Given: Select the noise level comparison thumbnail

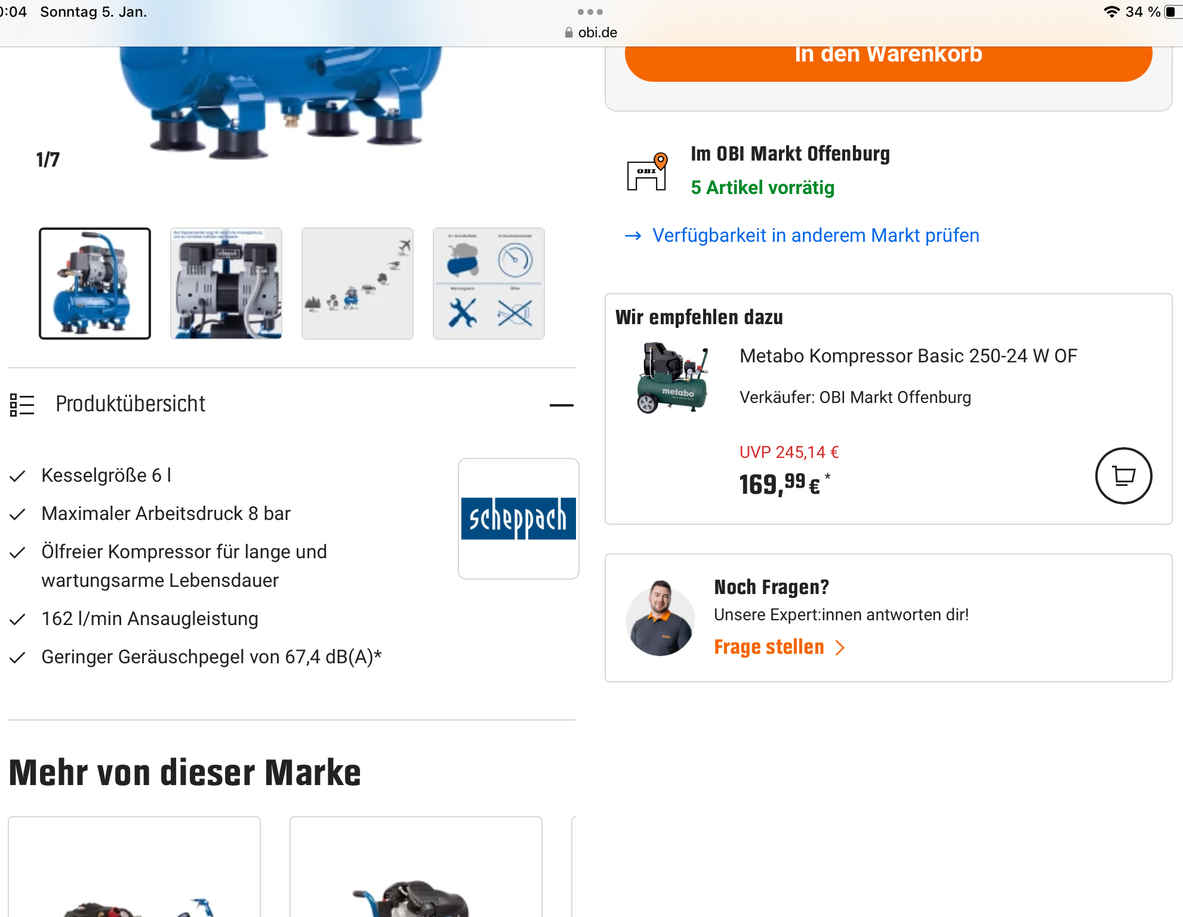Looking at the screenshot, I should [x=358, y=284].
